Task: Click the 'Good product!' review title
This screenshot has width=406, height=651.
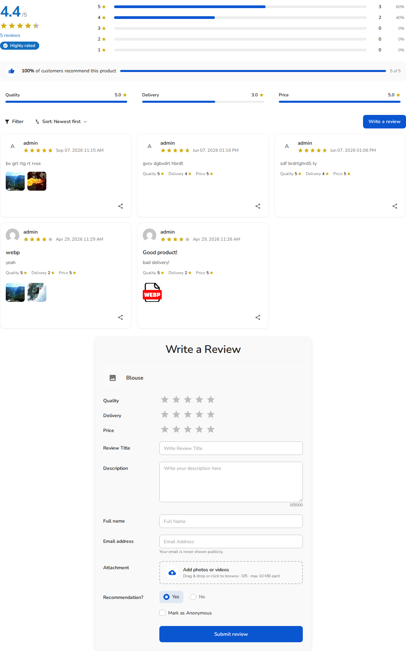Action: click(160, 252)
